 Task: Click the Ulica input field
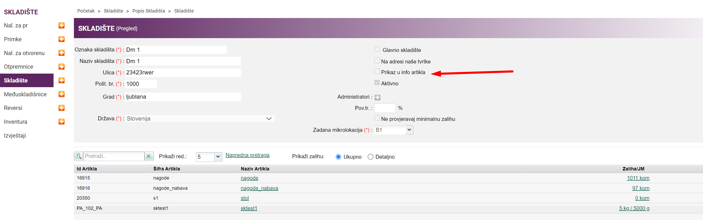[x=183, y=73]
